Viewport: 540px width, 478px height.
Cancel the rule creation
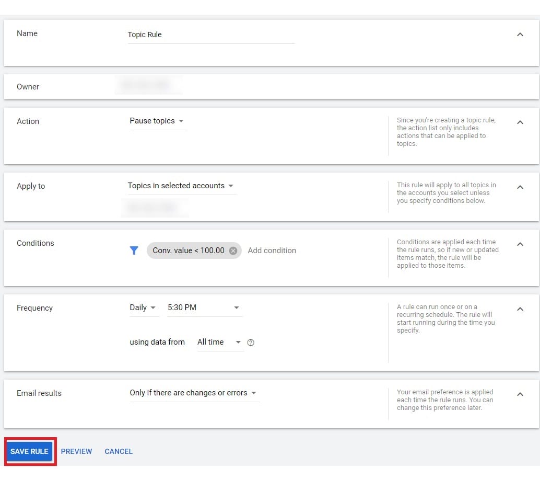point(119,451)
